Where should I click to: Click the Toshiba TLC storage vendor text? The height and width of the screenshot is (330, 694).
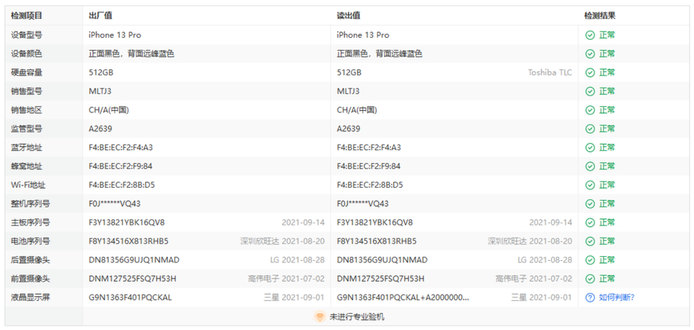click(x=550, y=72)
